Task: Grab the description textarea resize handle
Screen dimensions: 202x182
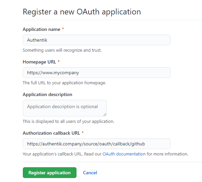Action: pyautogui.click(x=105, y=115)
